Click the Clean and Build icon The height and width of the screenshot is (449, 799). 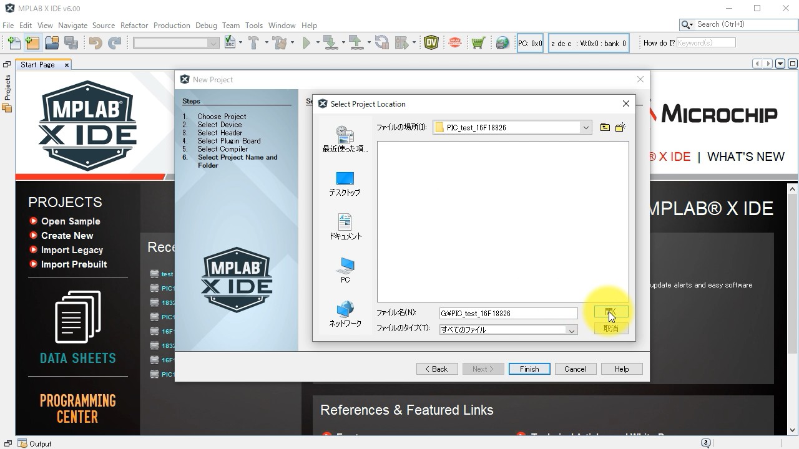[x=279, y=43]
